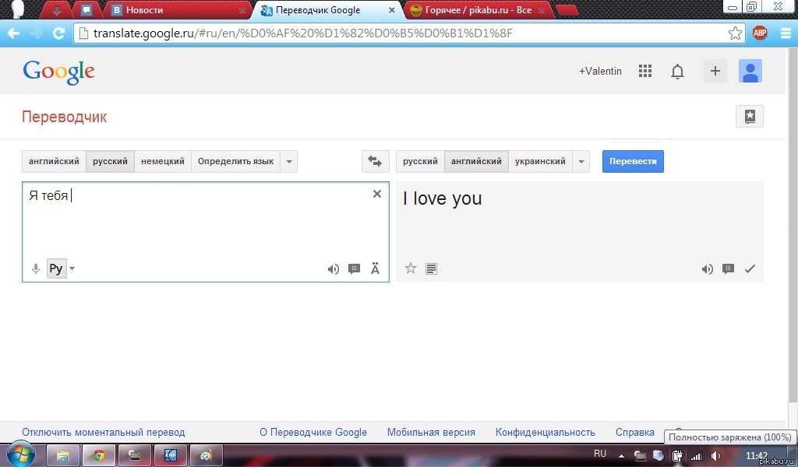The image size is (798, 470).
Task: Click the comment icon under the translation
Action: click(x=729, y=268)
